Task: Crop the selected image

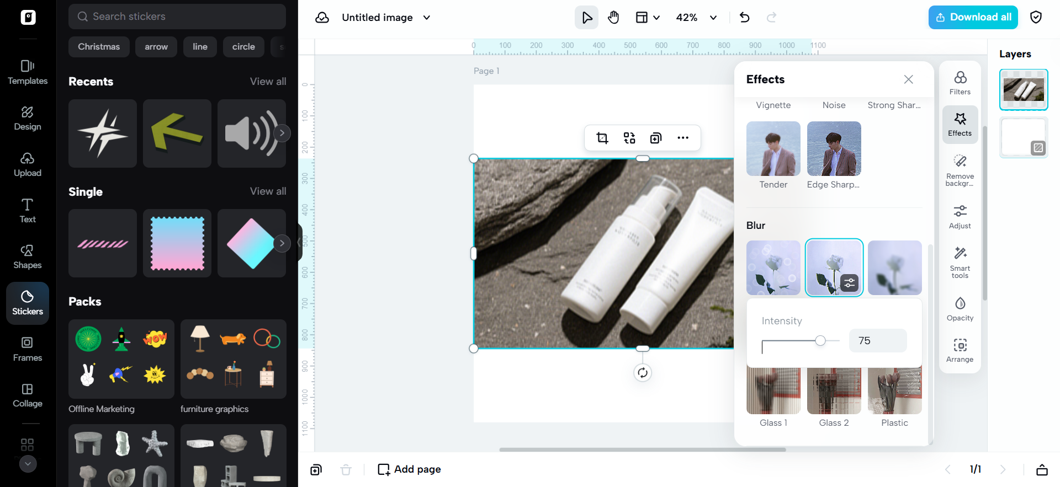Action: point(602,138)
